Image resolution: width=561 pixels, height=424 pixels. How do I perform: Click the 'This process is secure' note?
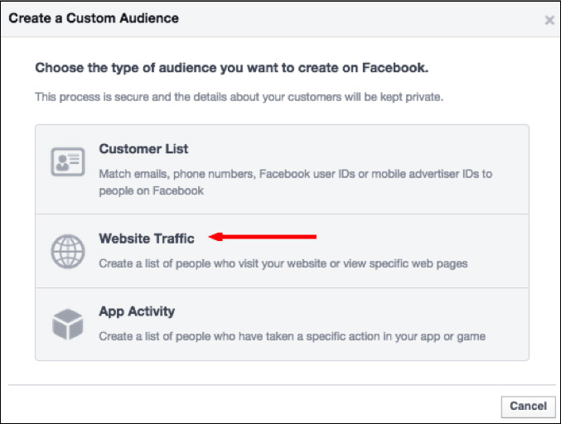[239, 97]
